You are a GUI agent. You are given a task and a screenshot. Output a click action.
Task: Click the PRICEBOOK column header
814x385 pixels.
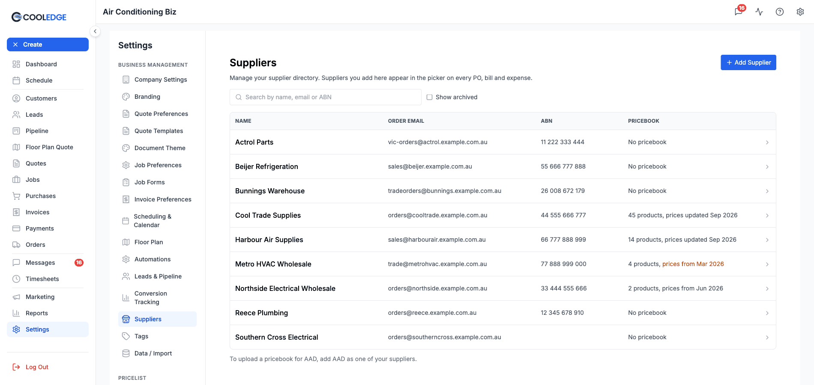pyautogui.click(x=643, y=121)
